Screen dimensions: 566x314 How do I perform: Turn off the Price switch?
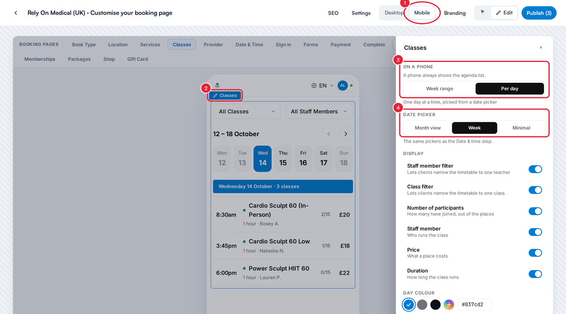[x=535, y=253]
